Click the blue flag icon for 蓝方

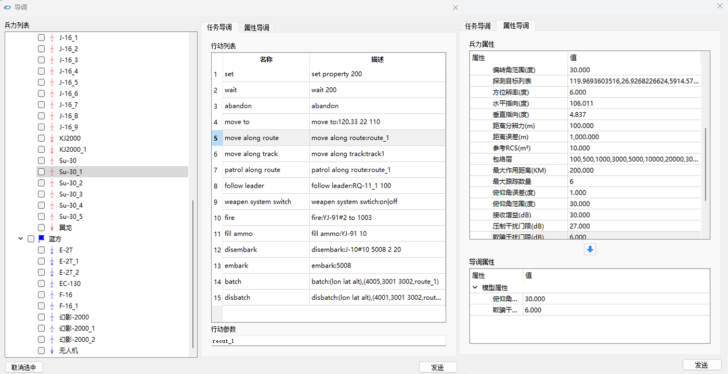42,239
